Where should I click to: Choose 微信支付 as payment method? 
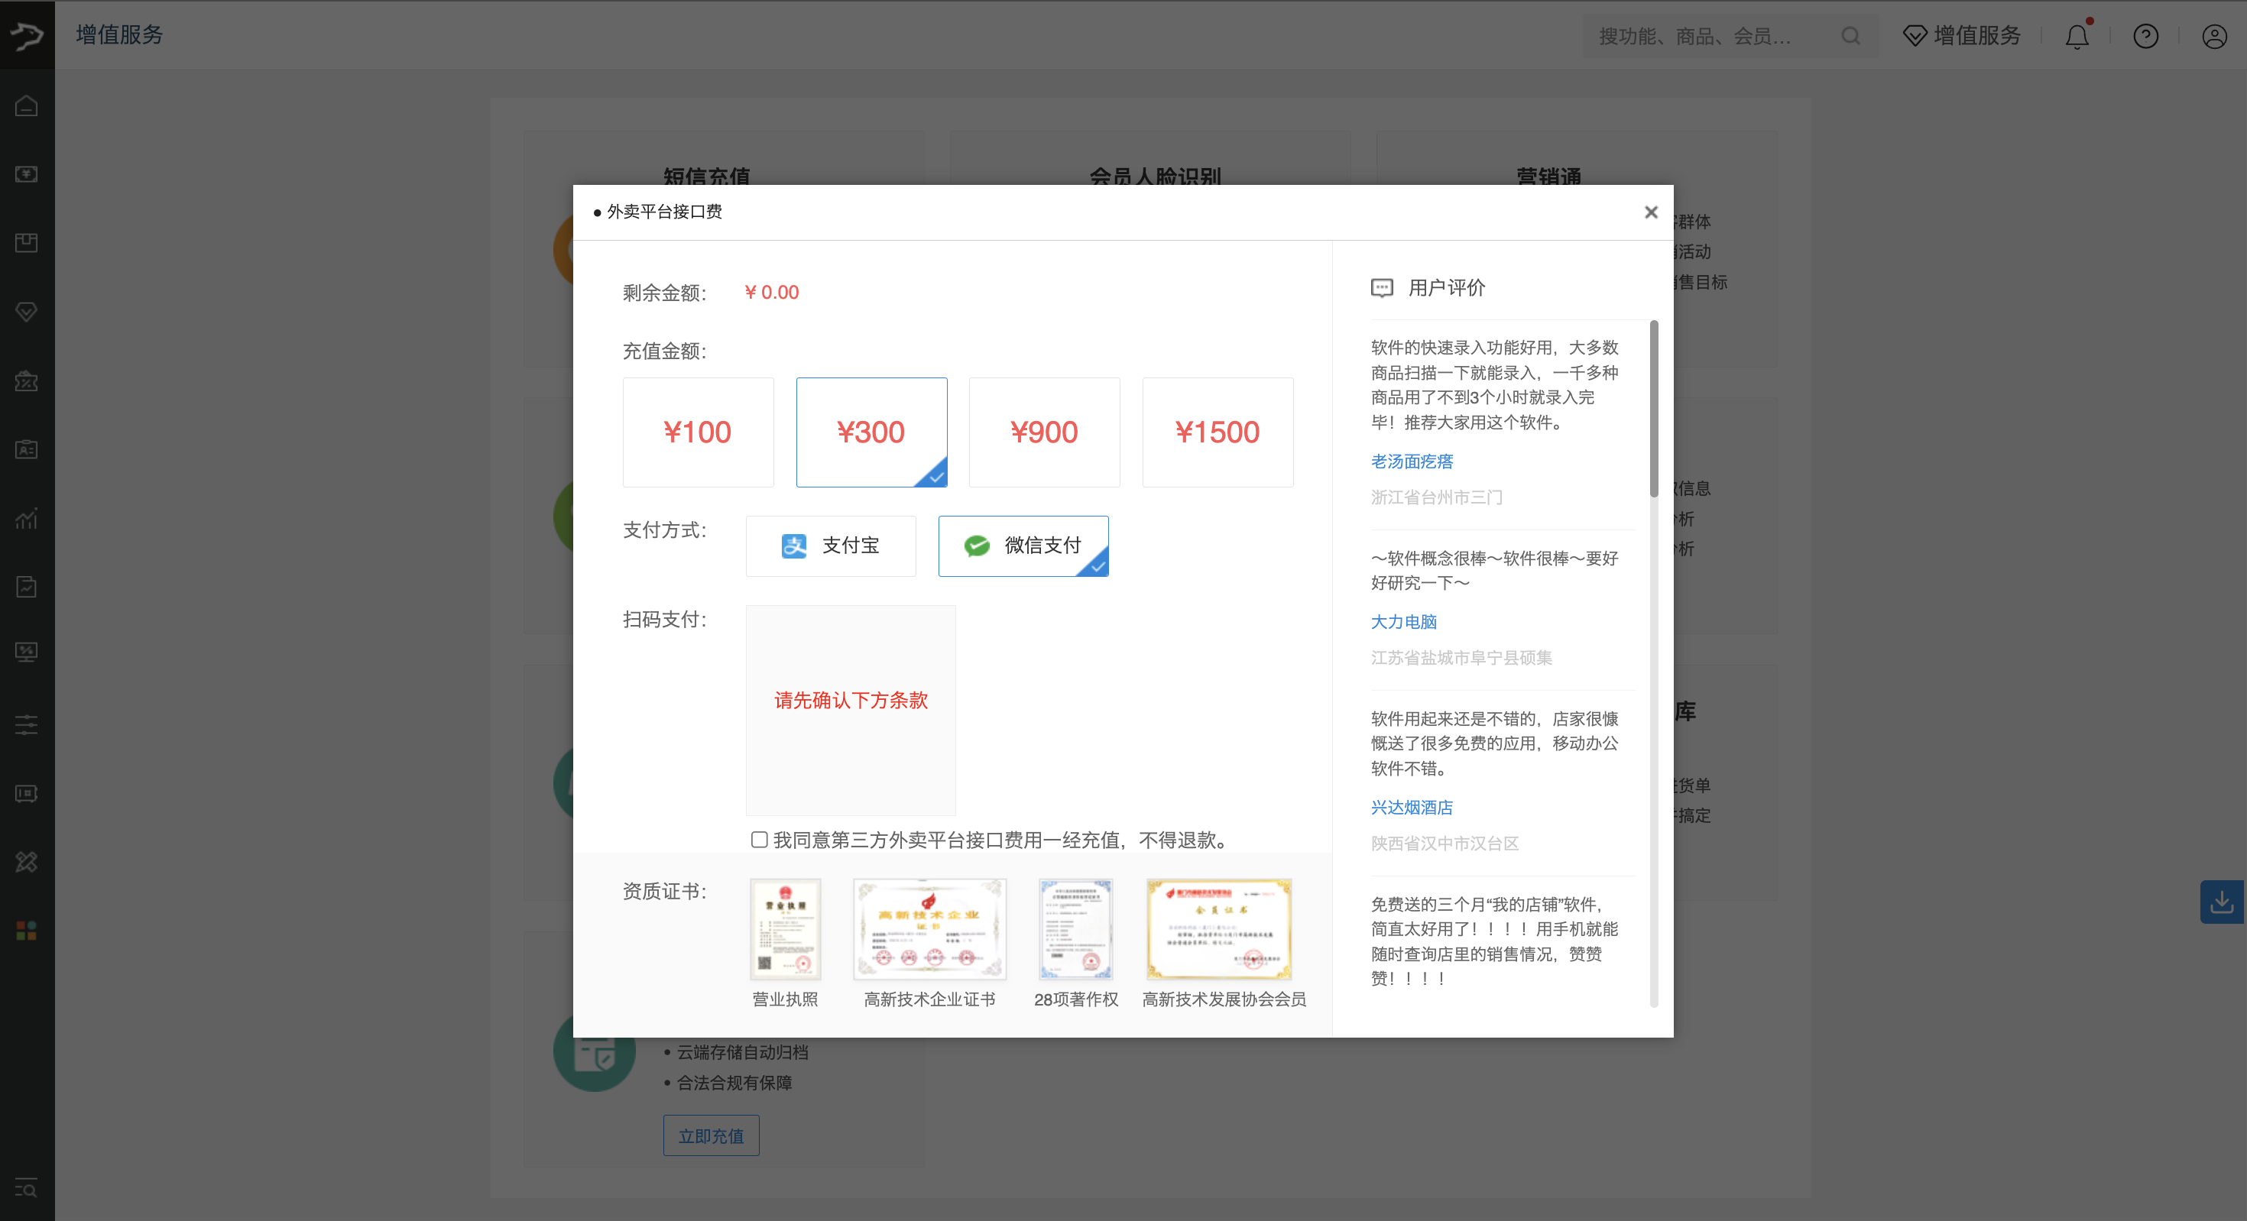pyautogui.click(x=1023, y=545)
